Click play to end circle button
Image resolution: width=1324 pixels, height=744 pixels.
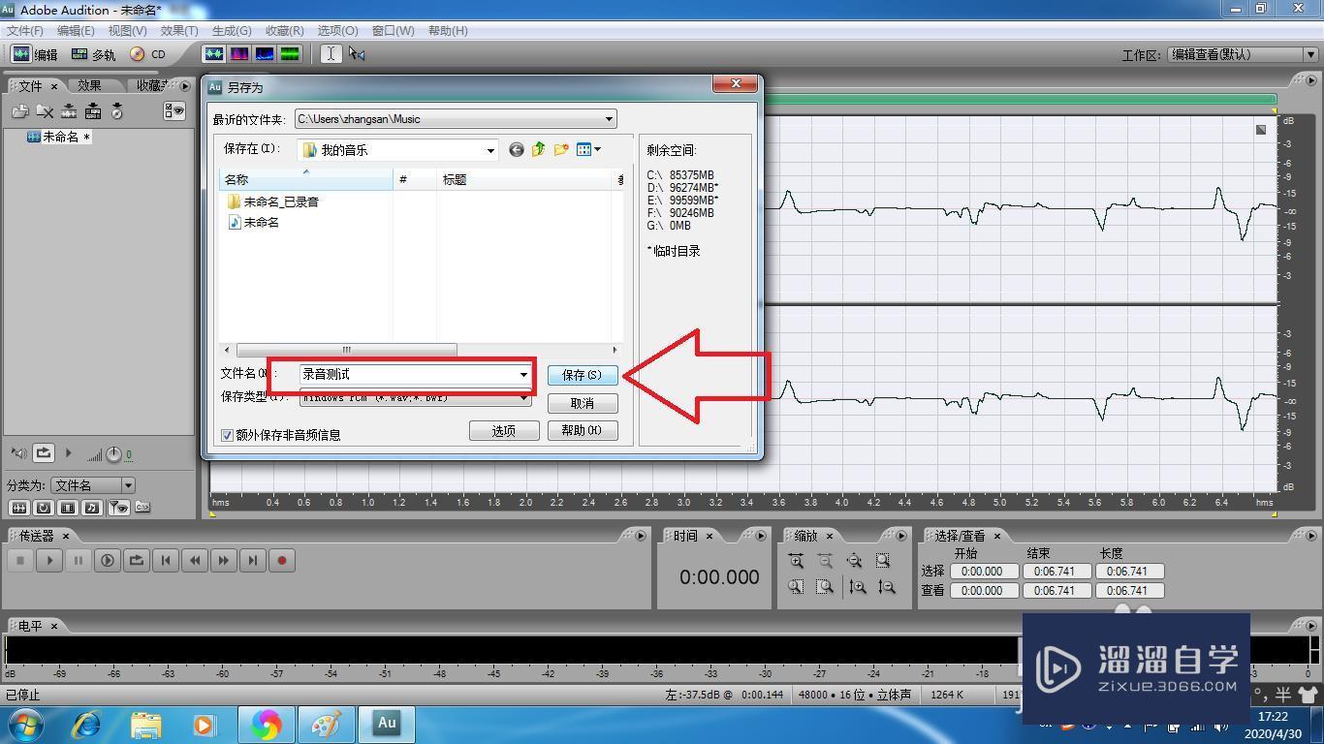(108, 560)
